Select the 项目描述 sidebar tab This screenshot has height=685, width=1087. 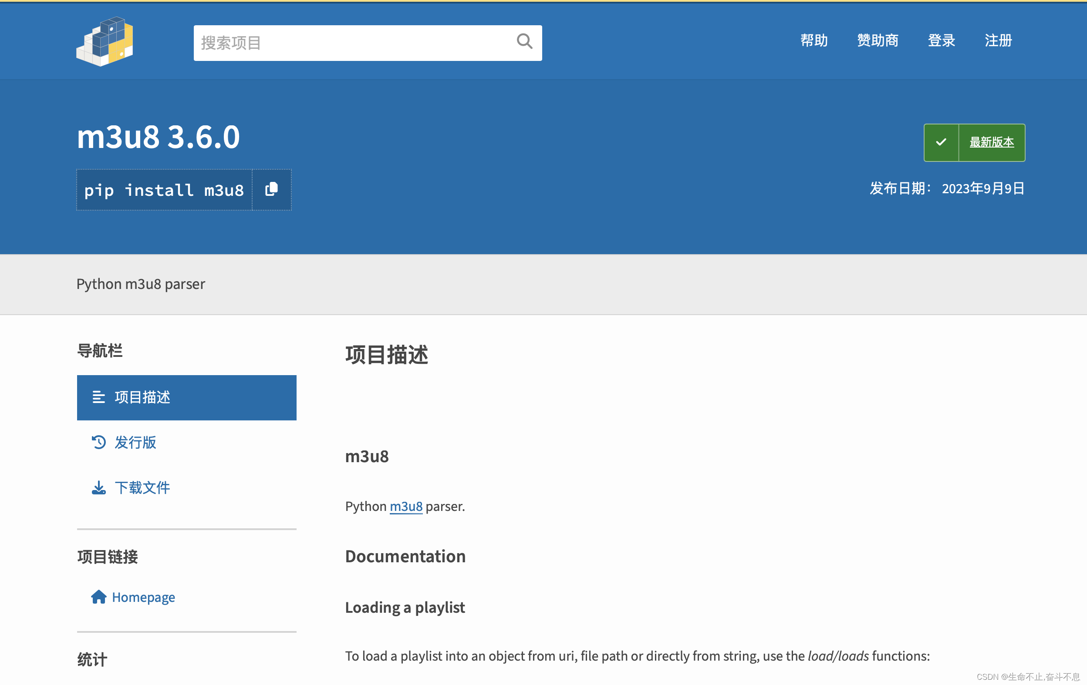click(186, 398)
